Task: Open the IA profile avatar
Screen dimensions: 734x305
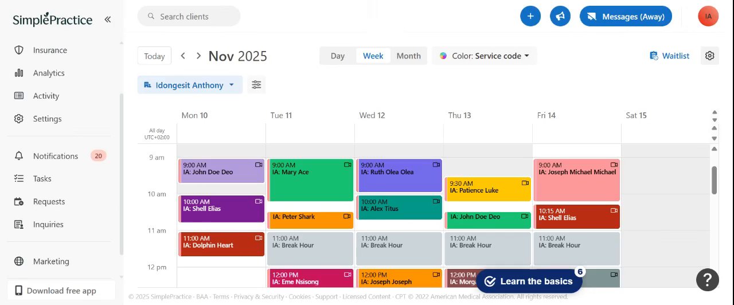Action: click(708, 17)
